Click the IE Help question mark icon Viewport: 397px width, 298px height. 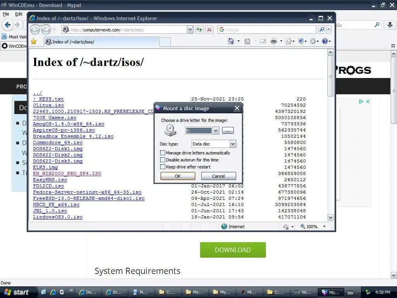[x=325, y=41]
